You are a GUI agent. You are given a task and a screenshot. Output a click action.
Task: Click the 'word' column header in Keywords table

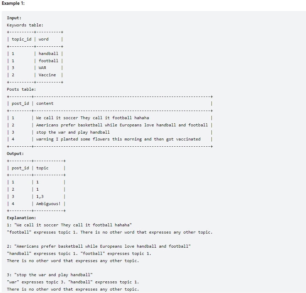[44, 39]
